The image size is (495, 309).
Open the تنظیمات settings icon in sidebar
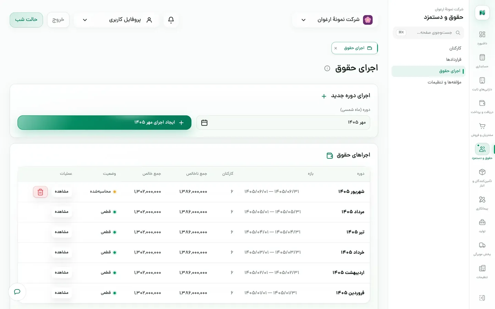[x=482, y=268]
